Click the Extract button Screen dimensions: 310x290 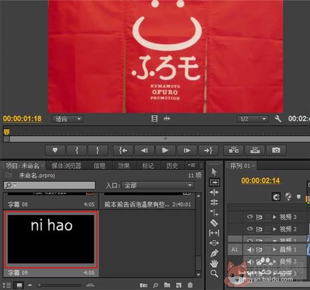tap(255, 150)
